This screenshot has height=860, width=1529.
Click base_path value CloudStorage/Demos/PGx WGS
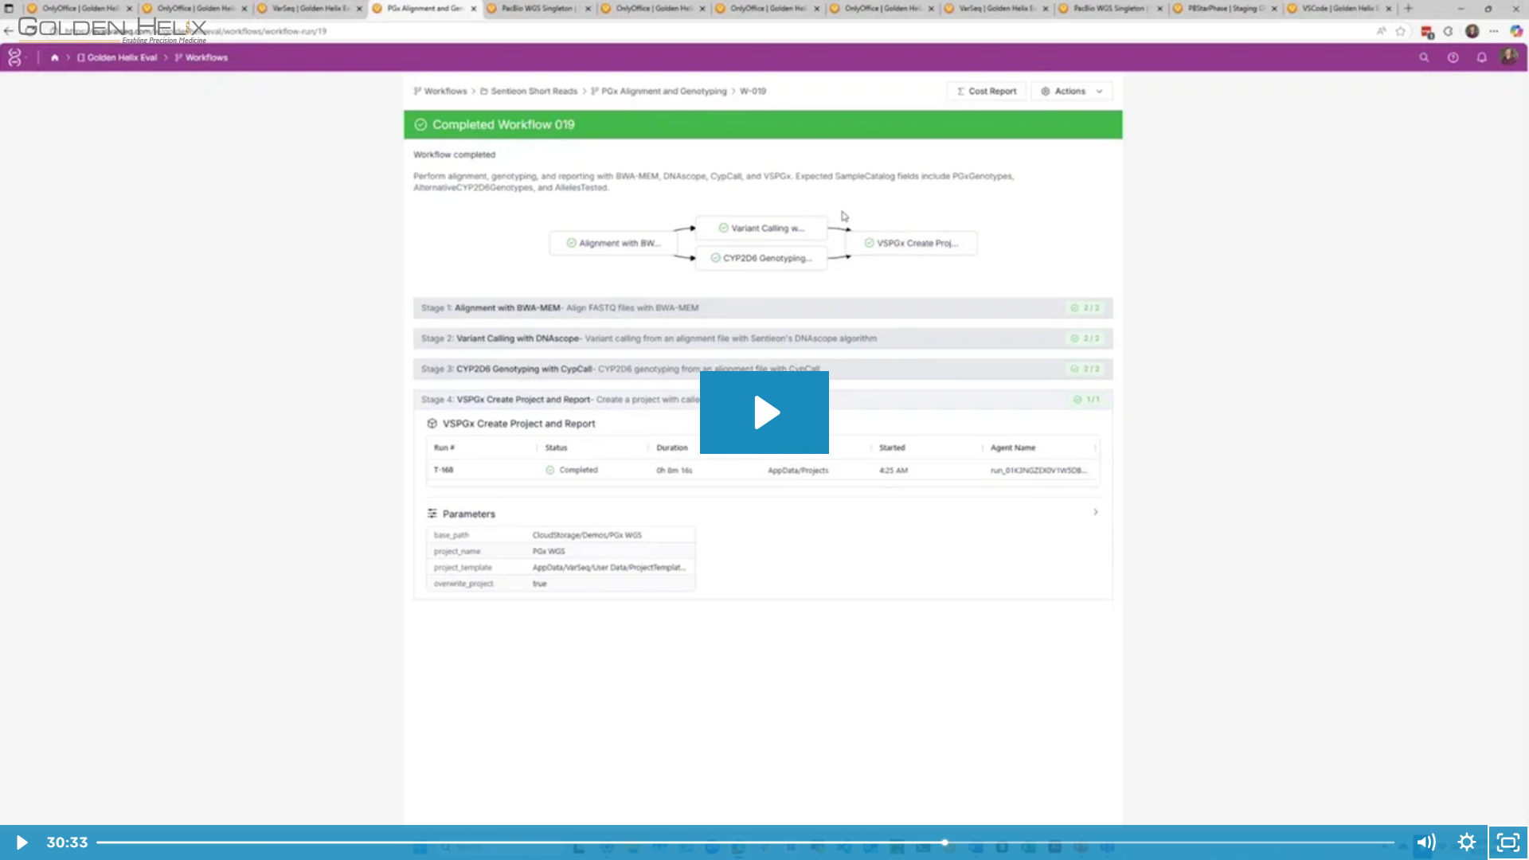pyautogui.click(x=587, y=535)
